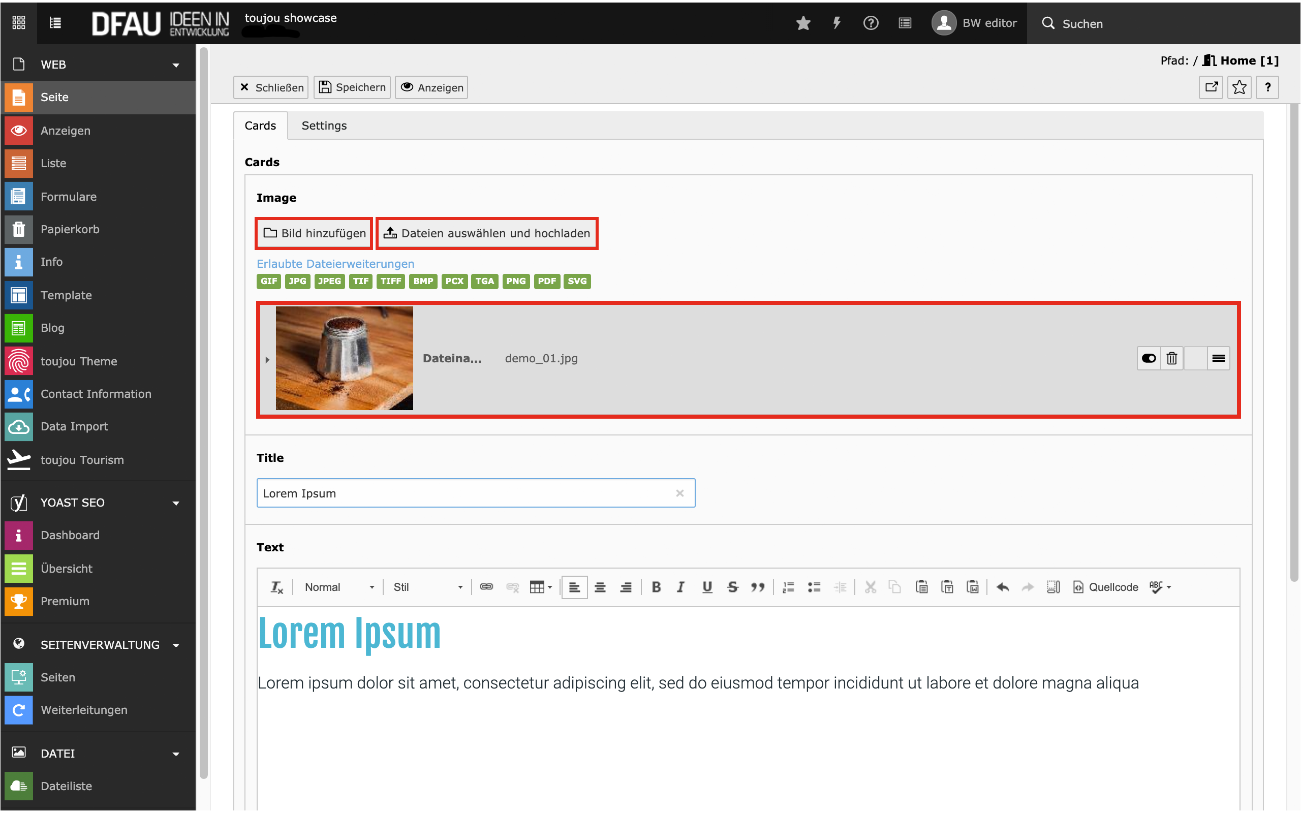Open the toujou Theme module
The width and height of the screenshot is (1301, 813).
(78, 361)
